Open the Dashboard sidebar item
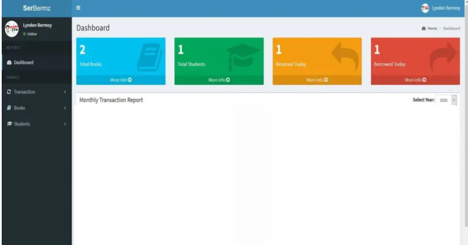 (x=36, y=62)
